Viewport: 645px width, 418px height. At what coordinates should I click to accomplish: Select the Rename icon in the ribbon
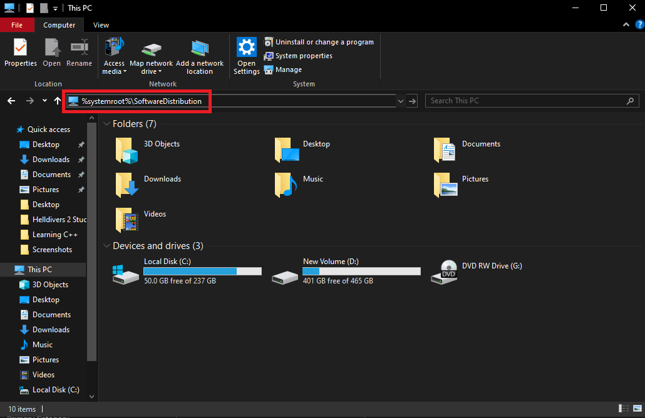(x=79, y=53)
